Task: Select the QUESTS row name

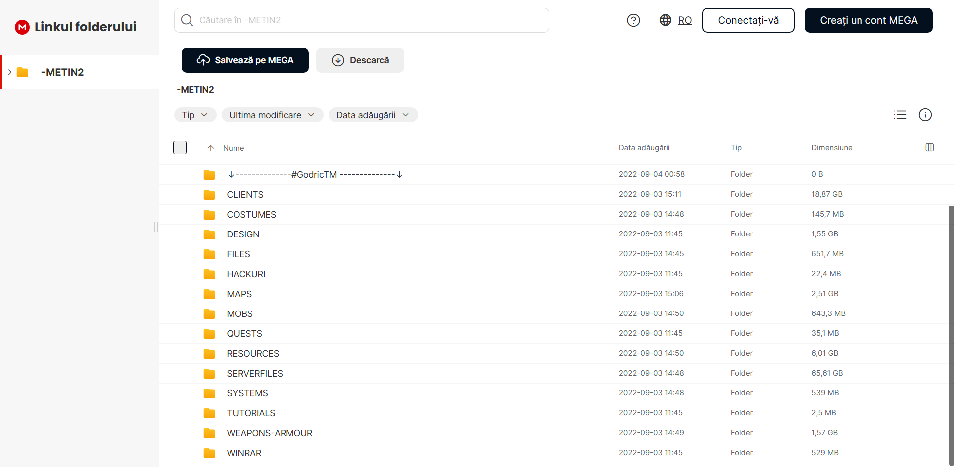Action: [244, 334]
